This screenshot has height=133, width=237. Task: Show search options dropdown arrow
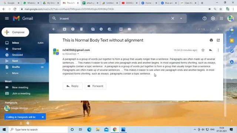(181, 18)
